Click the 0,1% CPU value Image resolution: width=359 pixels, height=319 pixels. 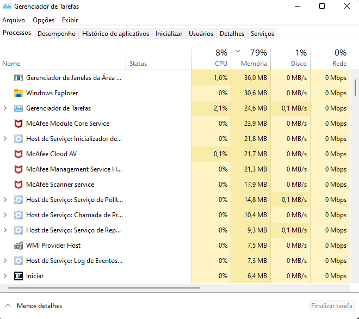[x=220, y=154]
